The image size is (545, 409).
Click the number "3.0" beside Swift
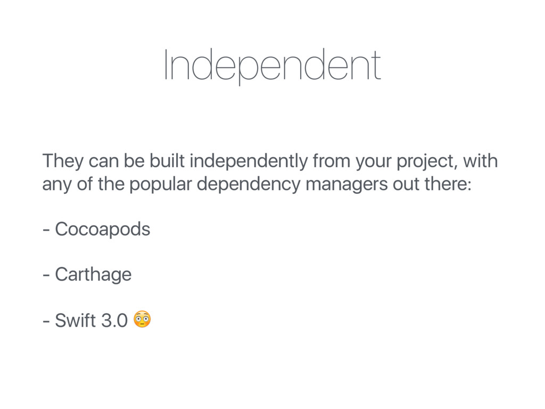115,321
